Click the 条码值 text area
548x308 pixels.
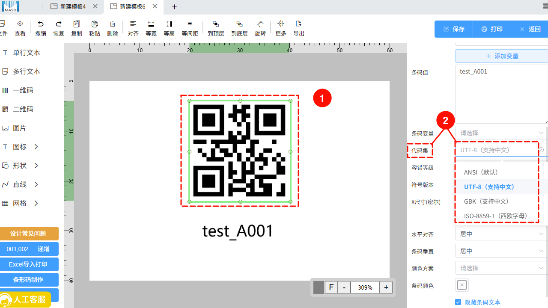click(501, 94)
